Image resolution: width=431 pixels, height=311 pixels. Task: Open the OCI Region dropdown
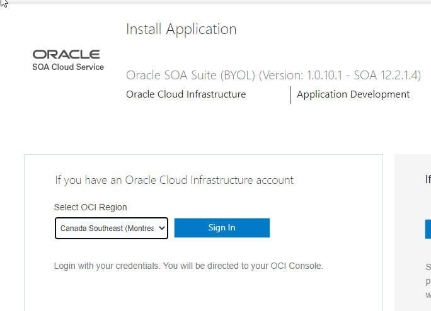pyautogui.click(x=112, y=228)
